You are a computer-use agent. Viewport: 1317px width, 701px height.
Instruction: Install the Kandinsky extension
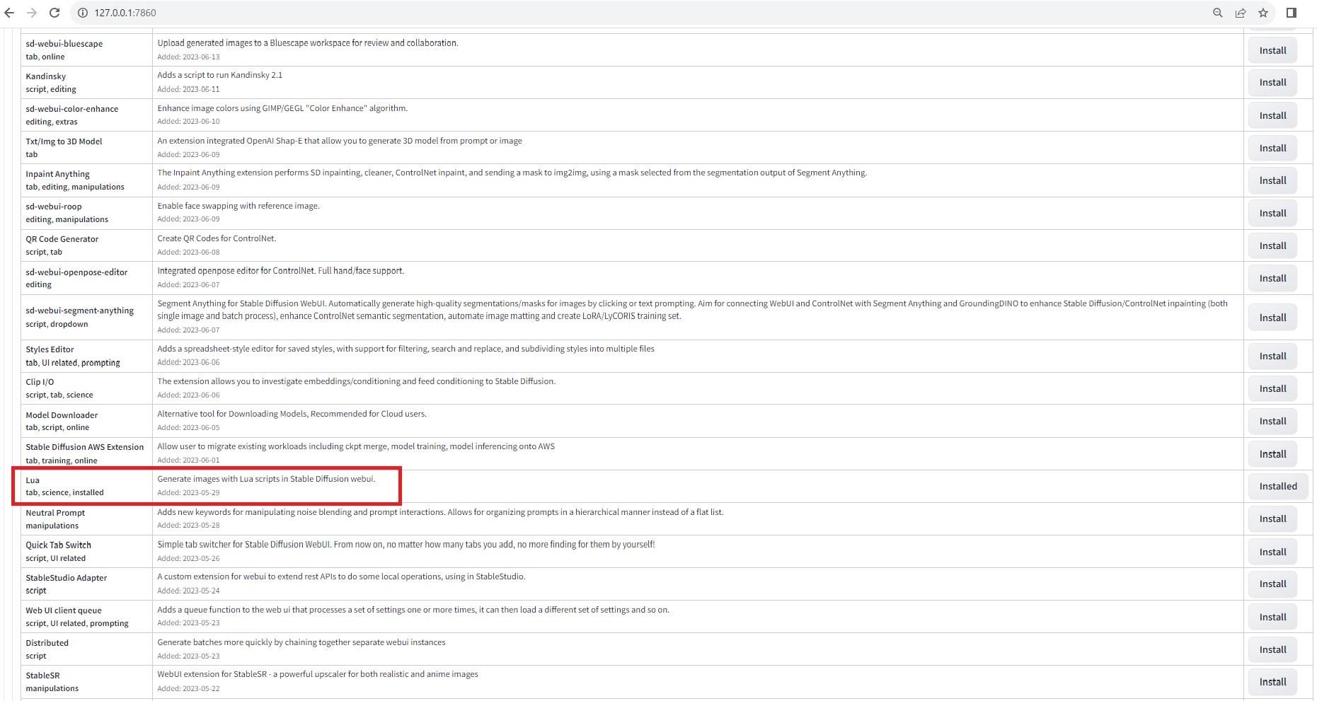click(x=1272, y=83)
